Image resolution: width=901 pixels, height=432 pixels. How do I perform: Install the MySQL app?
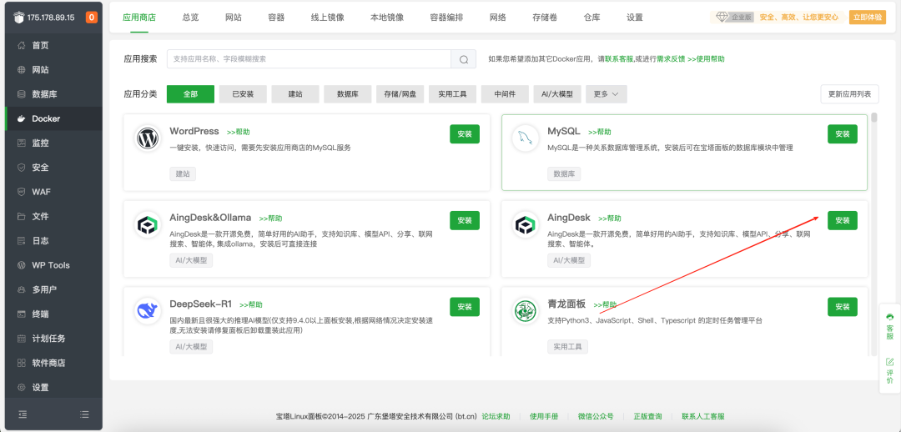843,133
